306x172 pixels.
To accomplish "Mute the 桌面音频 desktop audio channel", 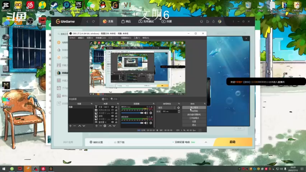I will point(146,123).
